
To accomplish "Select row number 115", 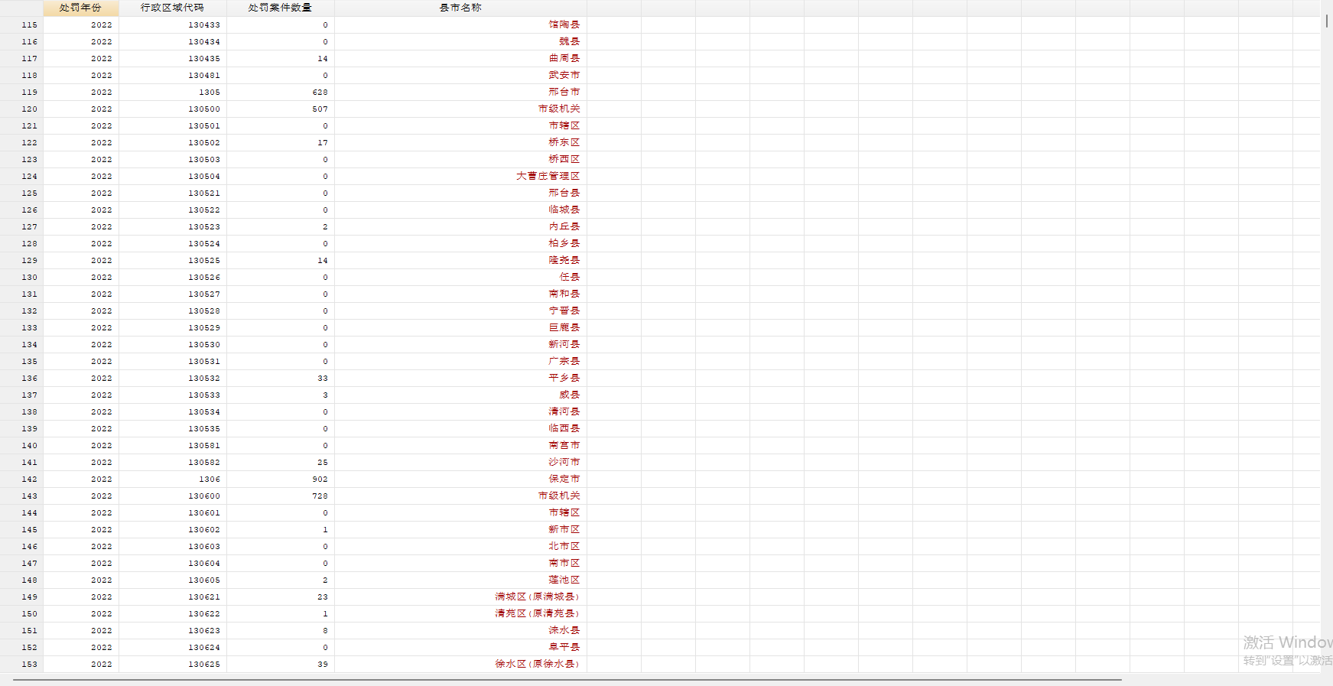I will [x=21, y=25].
